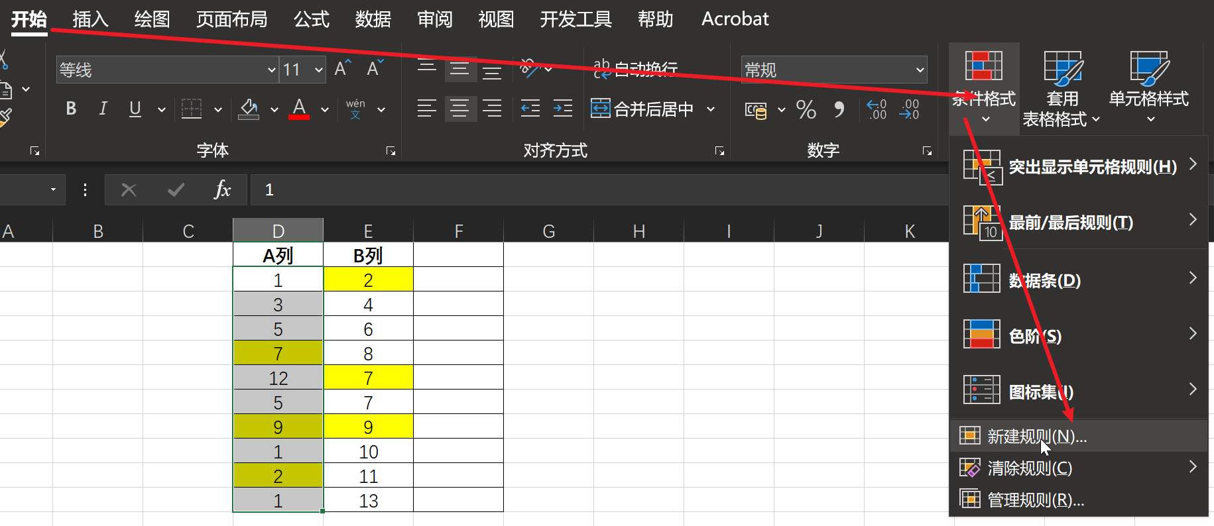This screenshot has height=526, width=1214.
Task: Click the formula bar showing 1
Action: pyautogui.click(x=599, y=190)
